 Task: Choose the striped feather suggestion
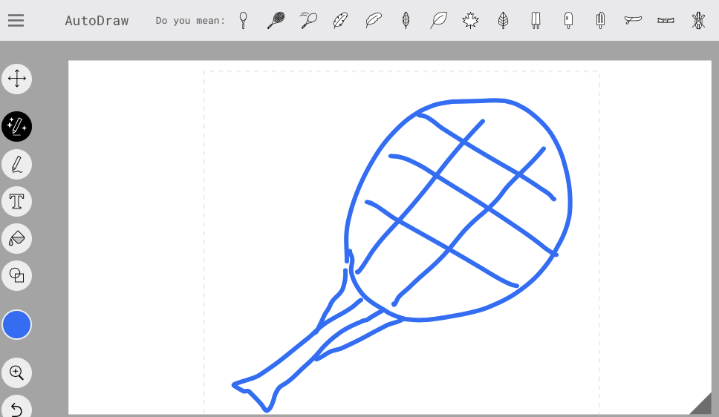pos(340,20)
